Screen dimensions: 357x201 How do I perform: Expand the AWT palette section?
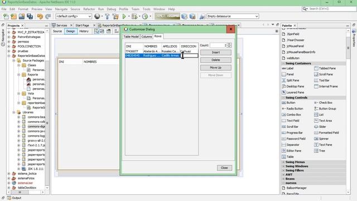pos(283,175)
